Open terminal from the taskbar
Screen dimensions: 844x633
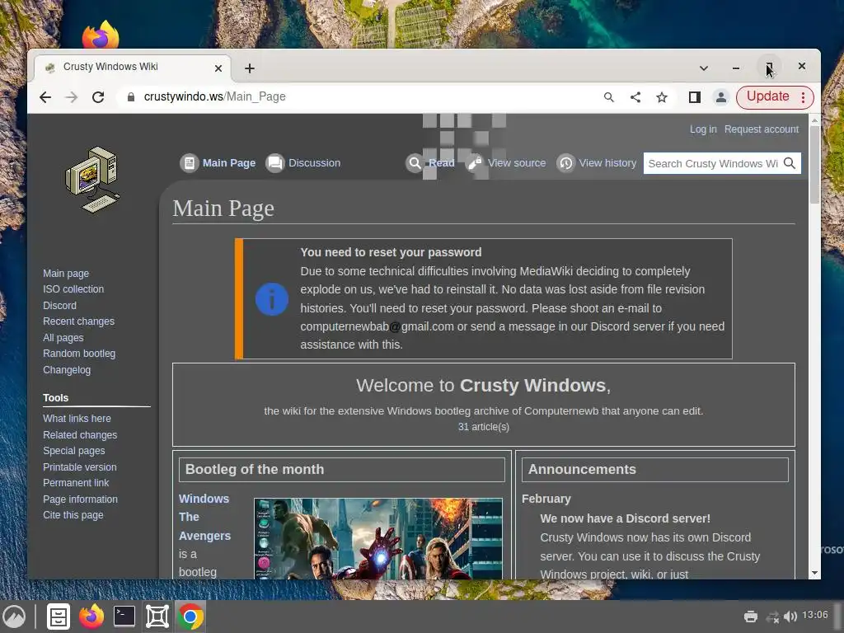pos(124,617)
